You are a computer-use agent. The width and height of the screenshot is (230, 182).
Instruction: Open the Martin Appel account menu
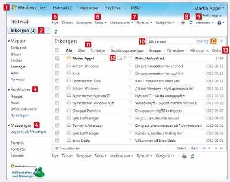point(209,8)
